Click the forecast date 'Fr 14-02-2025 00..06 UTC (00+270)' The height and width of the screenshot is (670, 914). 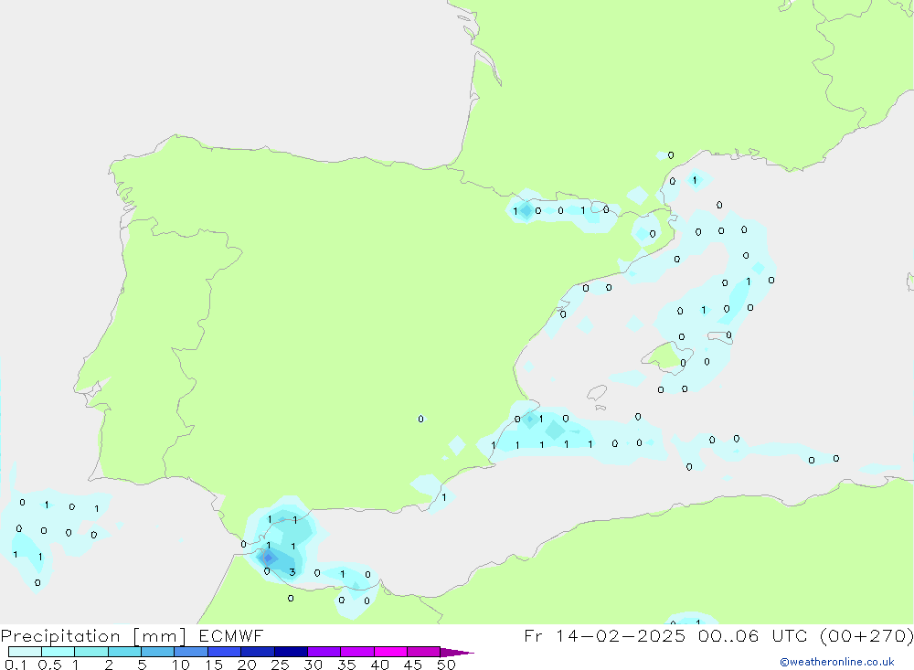pyautogui.click(x=718, y=636)
